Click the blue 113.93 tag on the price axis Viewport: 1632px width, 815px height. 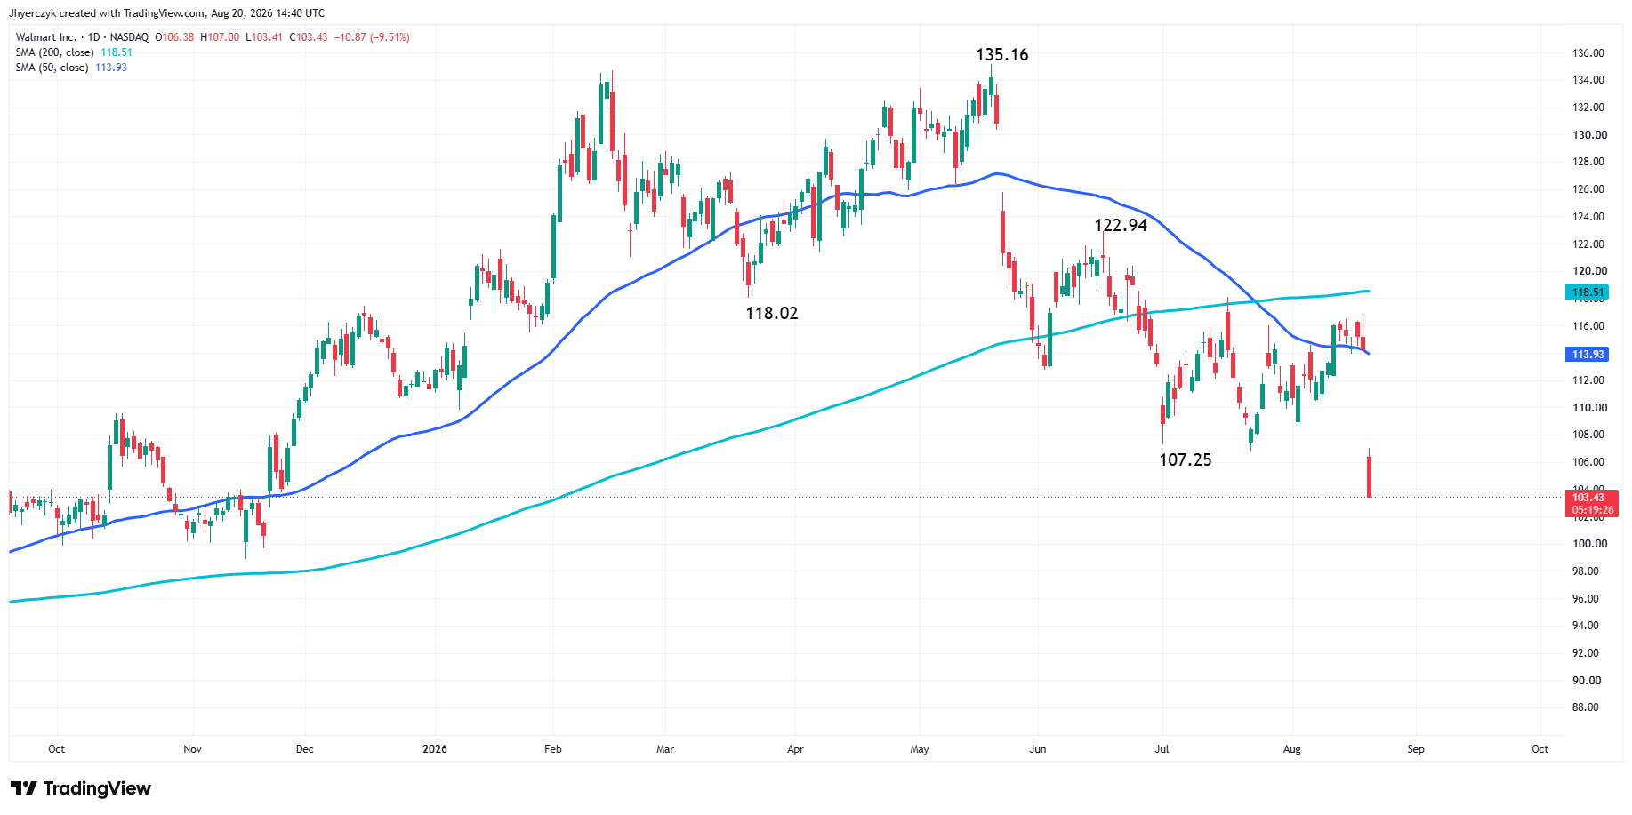pyautogui.click(x=1588, y=355)
